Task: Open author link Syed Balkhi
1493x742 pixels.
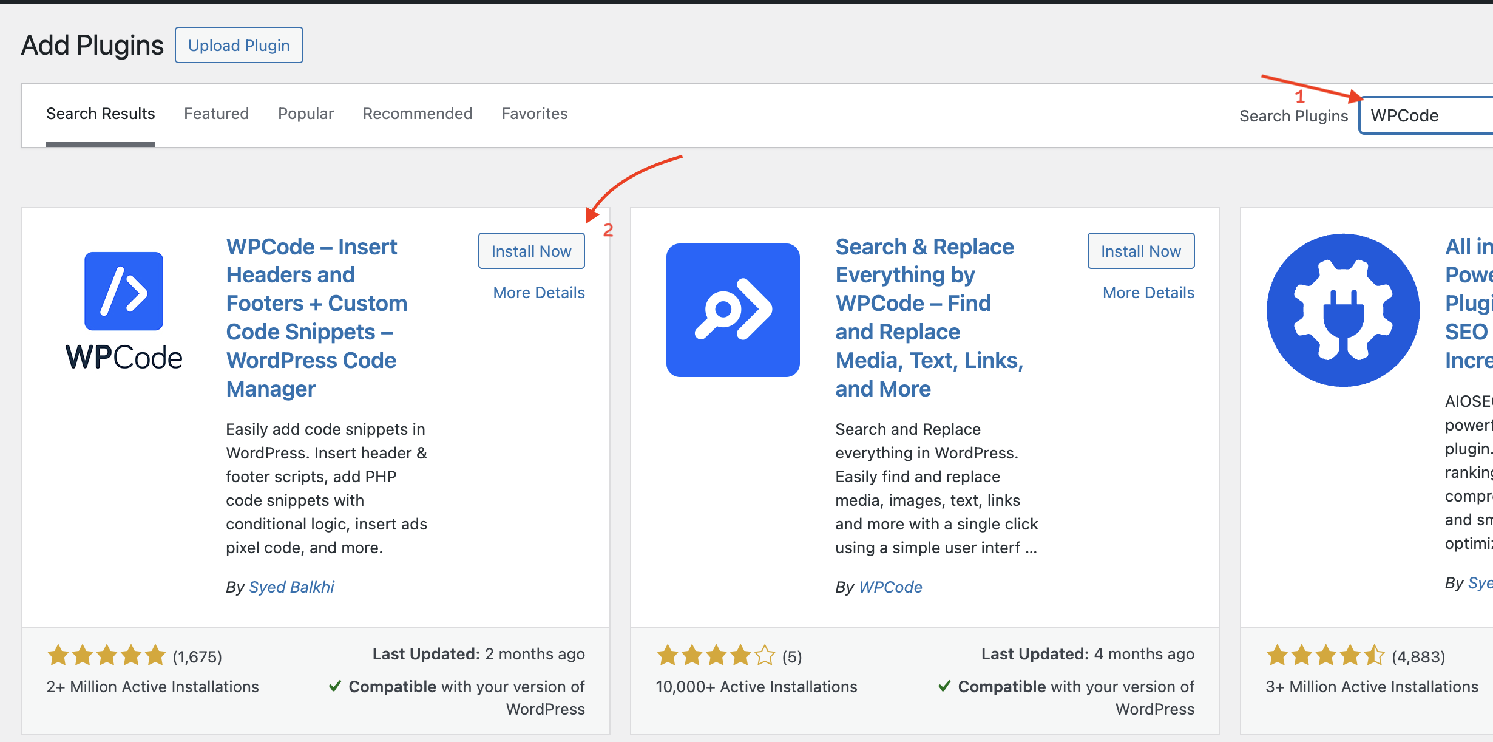Action: coord(291,587)
